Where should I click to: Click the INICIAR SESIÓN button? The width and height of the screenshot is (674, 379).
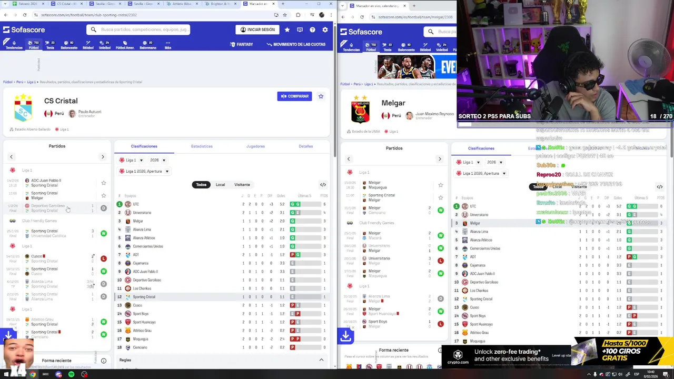point(257,29)
